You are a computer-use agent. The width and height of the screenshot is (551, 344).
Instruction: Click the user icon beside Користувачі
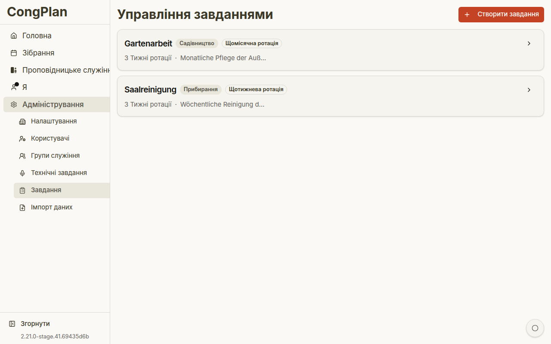tap(22, 139)
